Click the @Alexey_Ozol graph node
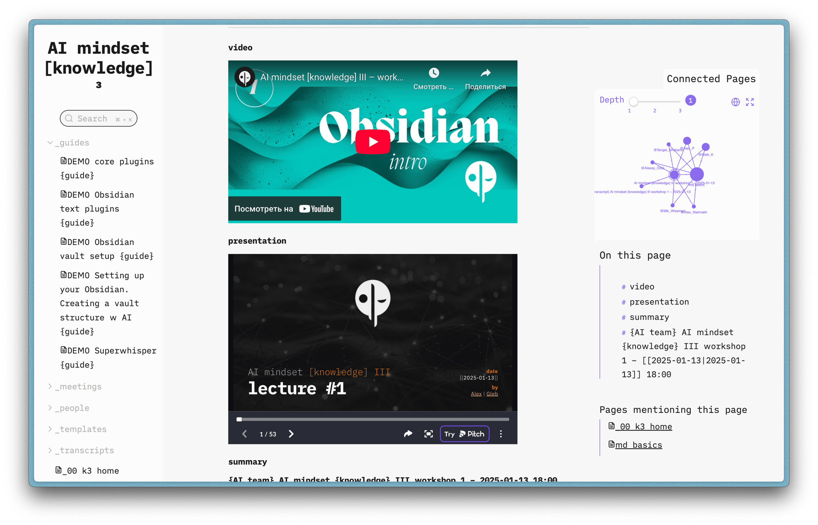The height and width of the screenshot is (525, 818). [652, 162]
